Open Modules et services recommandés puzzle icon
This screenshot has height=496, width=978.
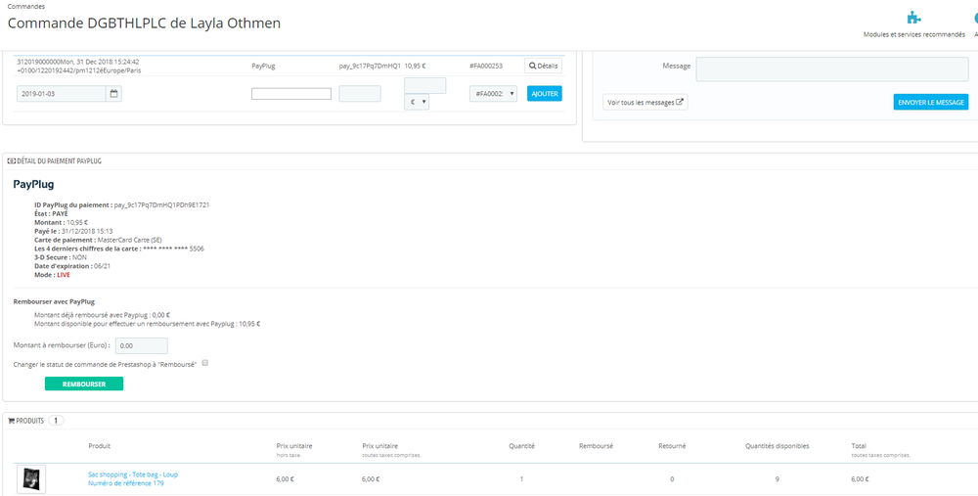coord(913,18)
